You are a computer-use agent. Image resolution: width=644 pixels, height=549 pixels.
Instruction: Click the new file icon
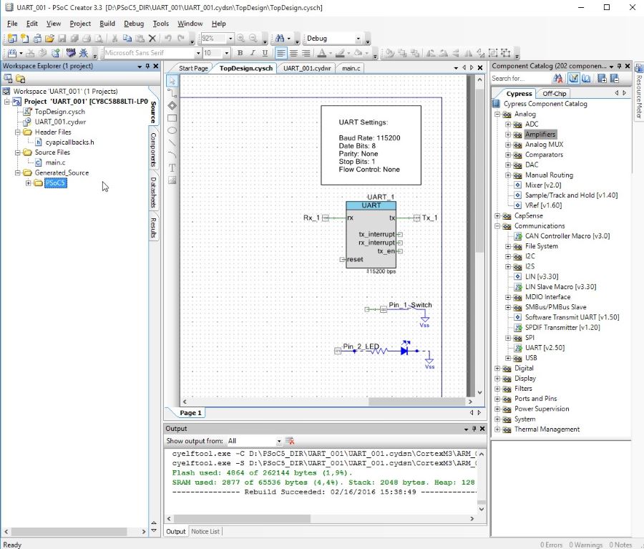click(x=25, y=39)
